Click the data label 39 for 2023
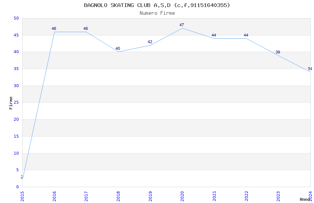Image resolution: width=314 pixels, height=203 pixels. (278, 52)
